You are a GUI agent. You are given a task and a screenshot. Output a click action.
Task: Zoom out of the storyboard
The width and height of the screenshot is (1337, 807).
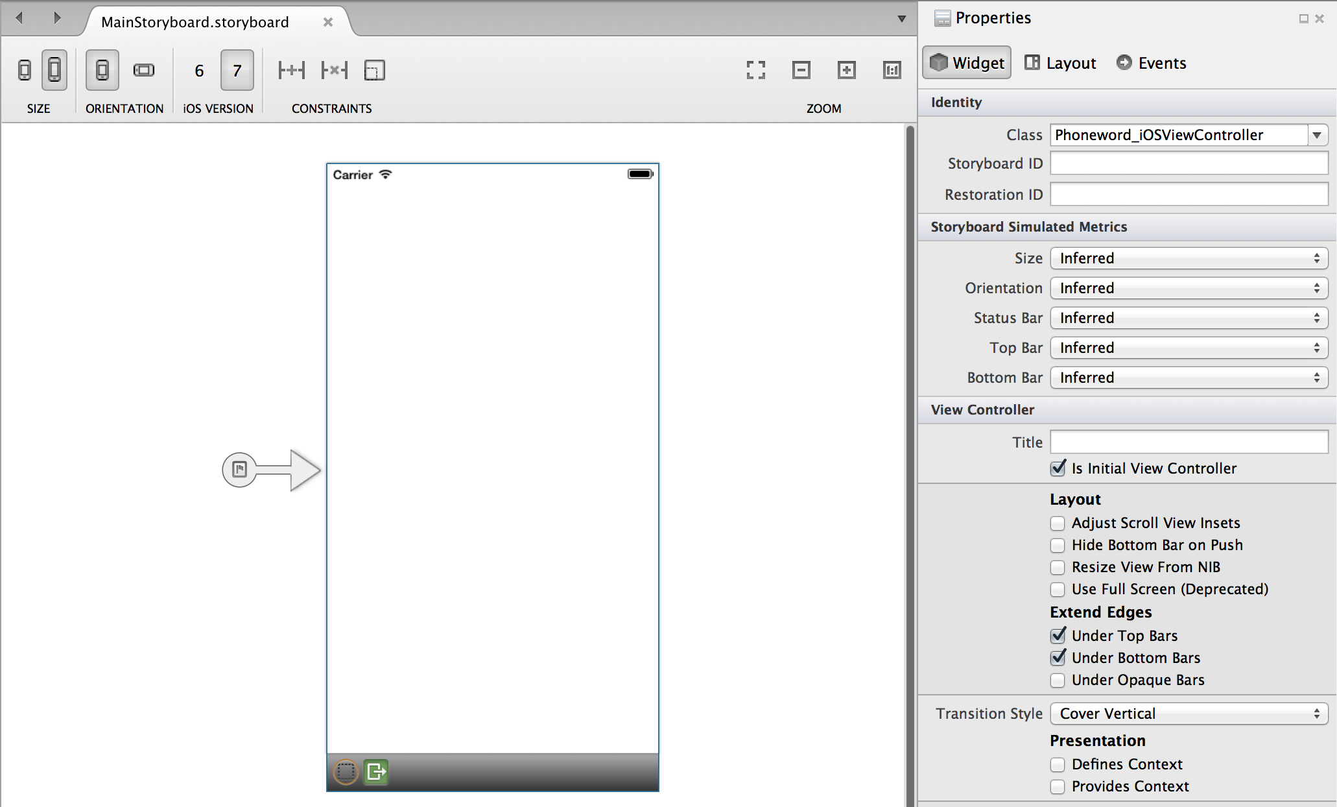coord(801,70)
